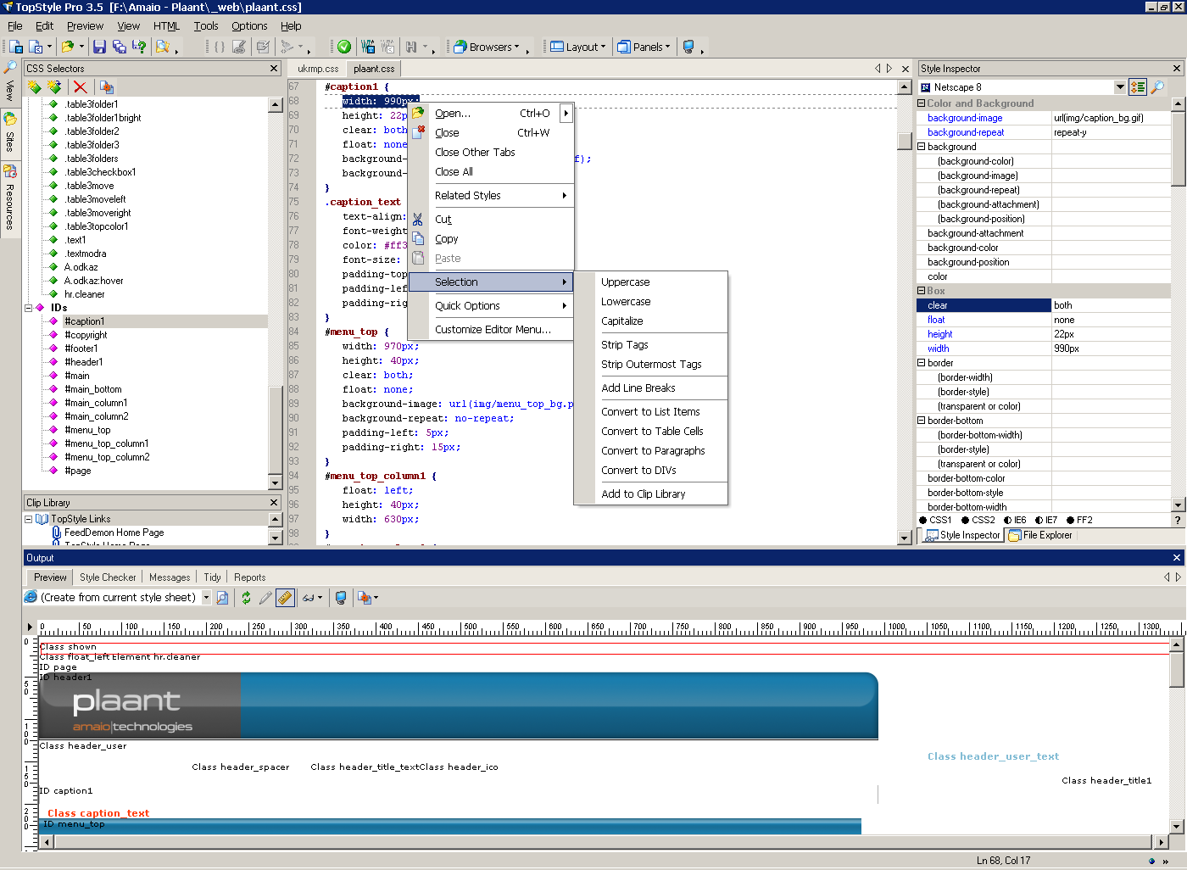Click the Save All toolbar icon

[119, 47]
